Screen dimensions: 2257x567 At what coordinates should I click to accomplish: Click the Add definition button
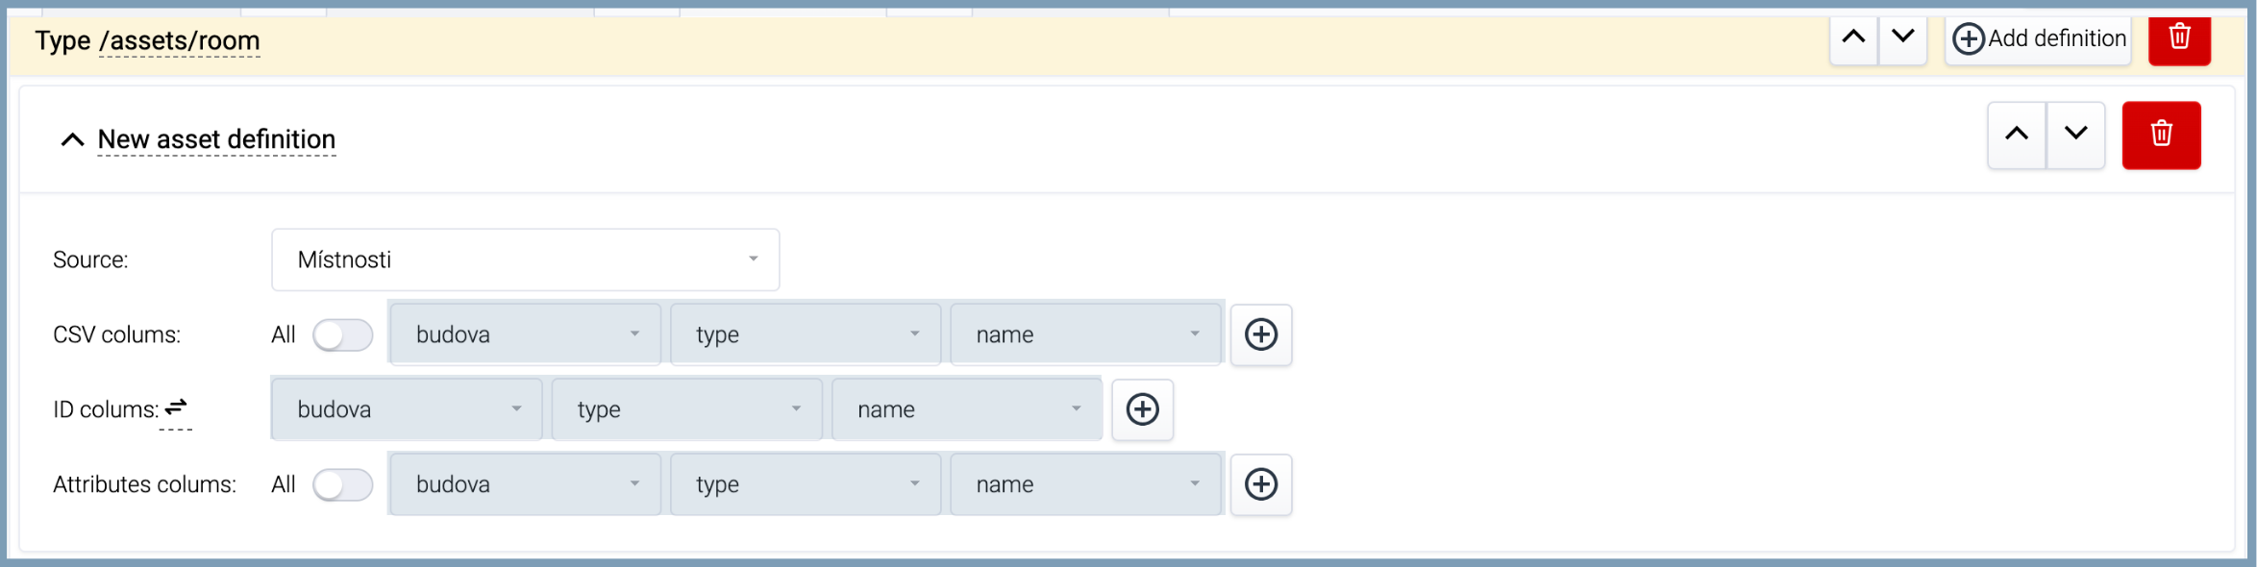2039,38
